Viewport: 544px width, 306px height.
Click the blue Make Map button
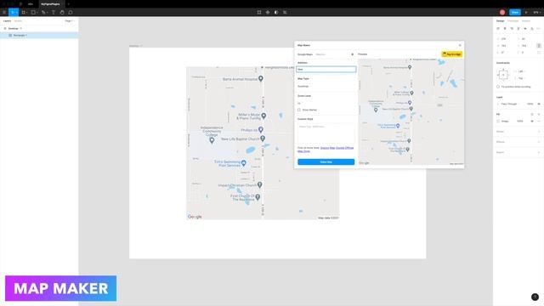pos(326,162)
